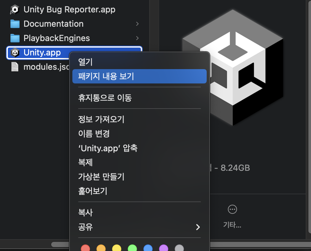The height and width of the screenshot is (251, 311).
Task: Select 복사 from the context menu
Action: click(x=140, y=213)
